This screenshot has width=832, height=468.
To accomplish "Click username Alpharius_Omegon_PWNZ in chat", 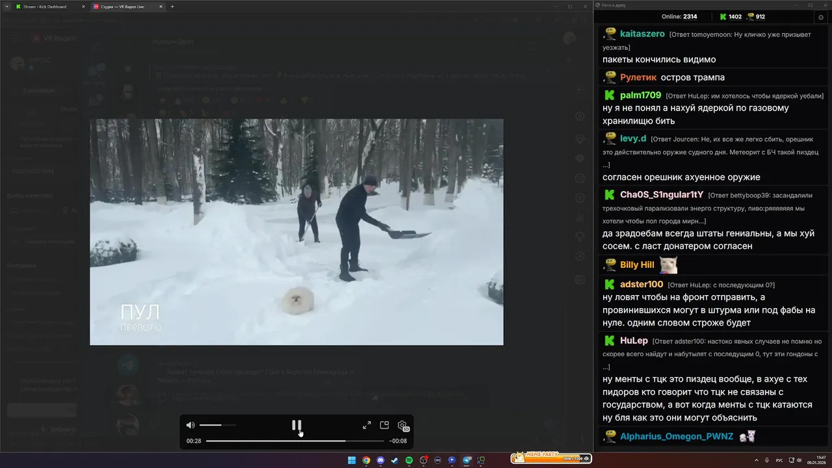I will coord(677,436).
